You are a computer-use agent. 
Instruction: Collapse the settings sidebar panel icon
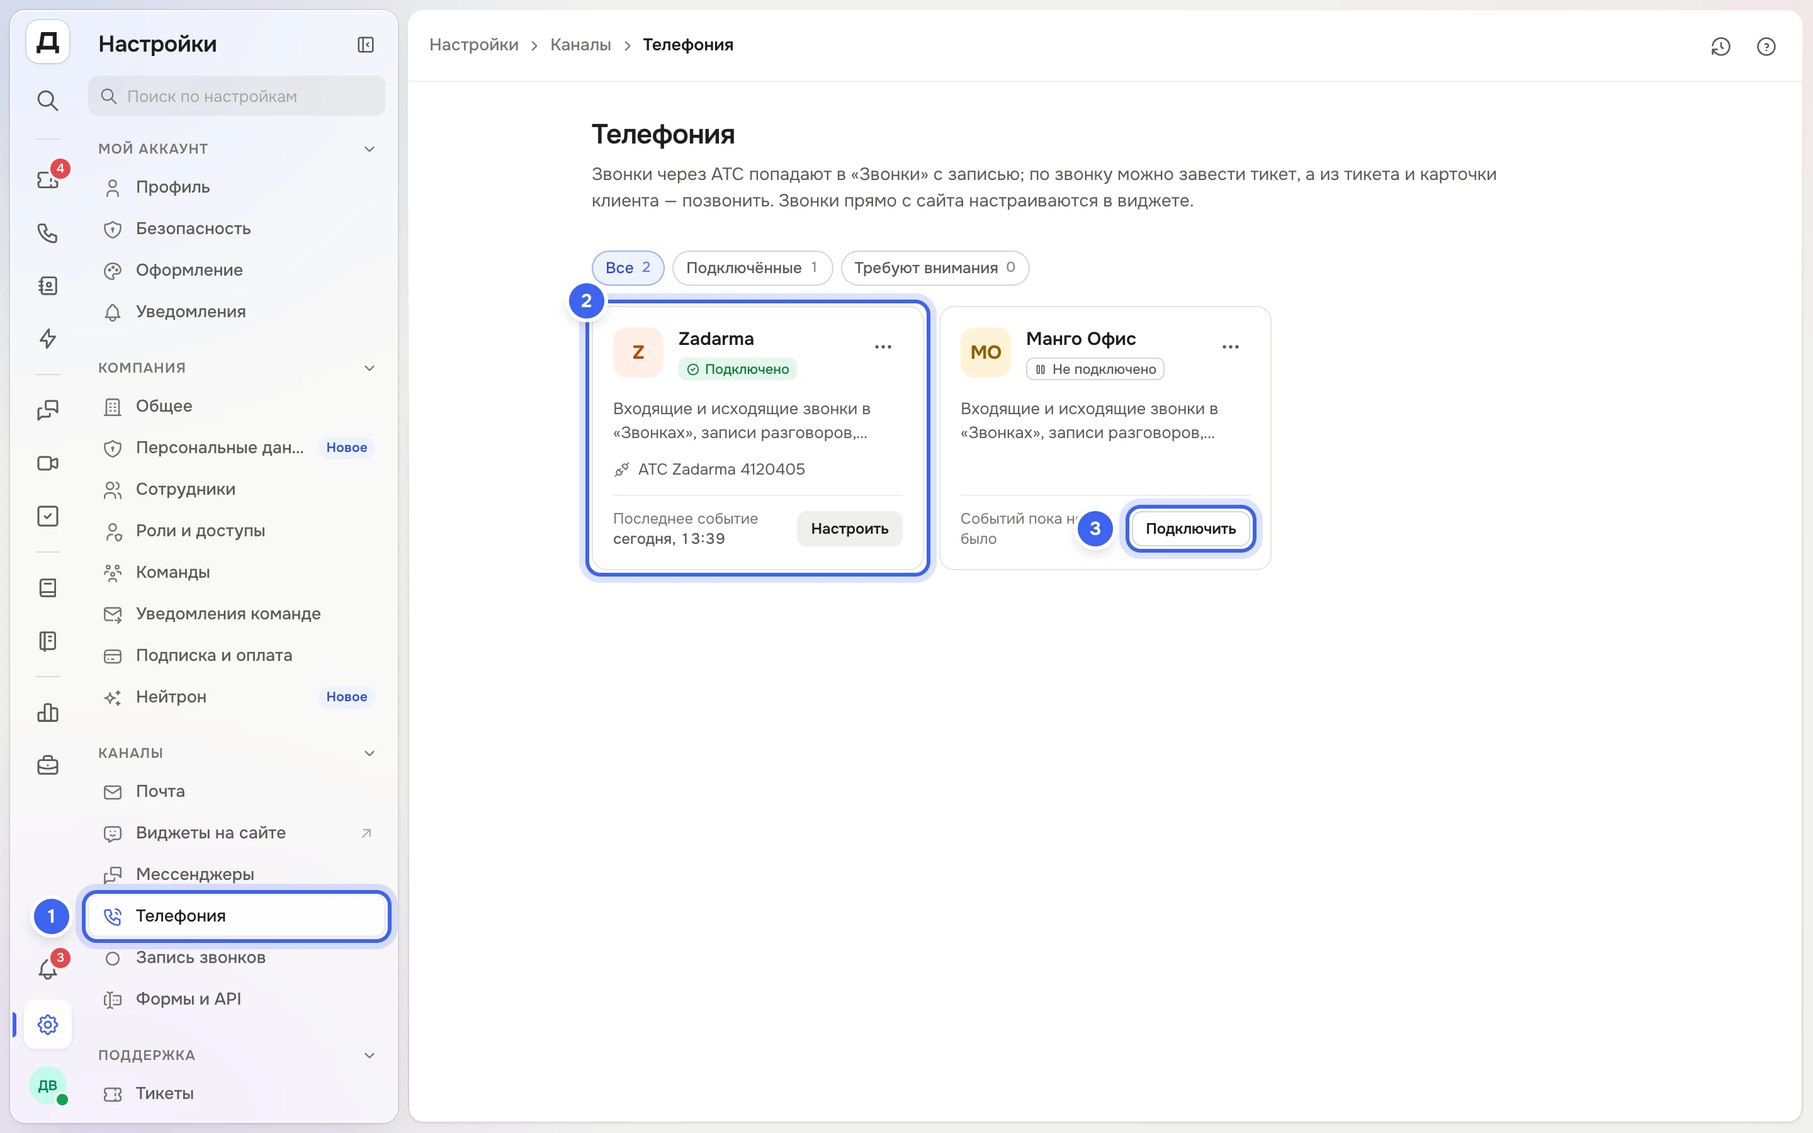(366, 45)
